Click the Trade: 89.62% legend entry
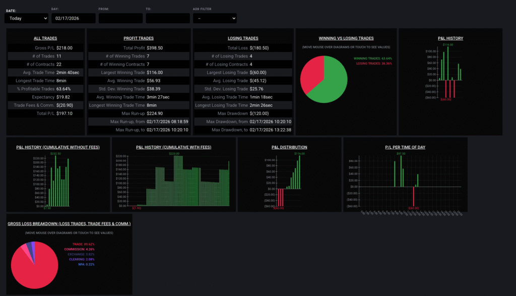 pos(83,244)
